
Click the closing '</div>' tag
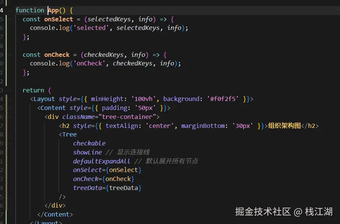pos(55,205)
